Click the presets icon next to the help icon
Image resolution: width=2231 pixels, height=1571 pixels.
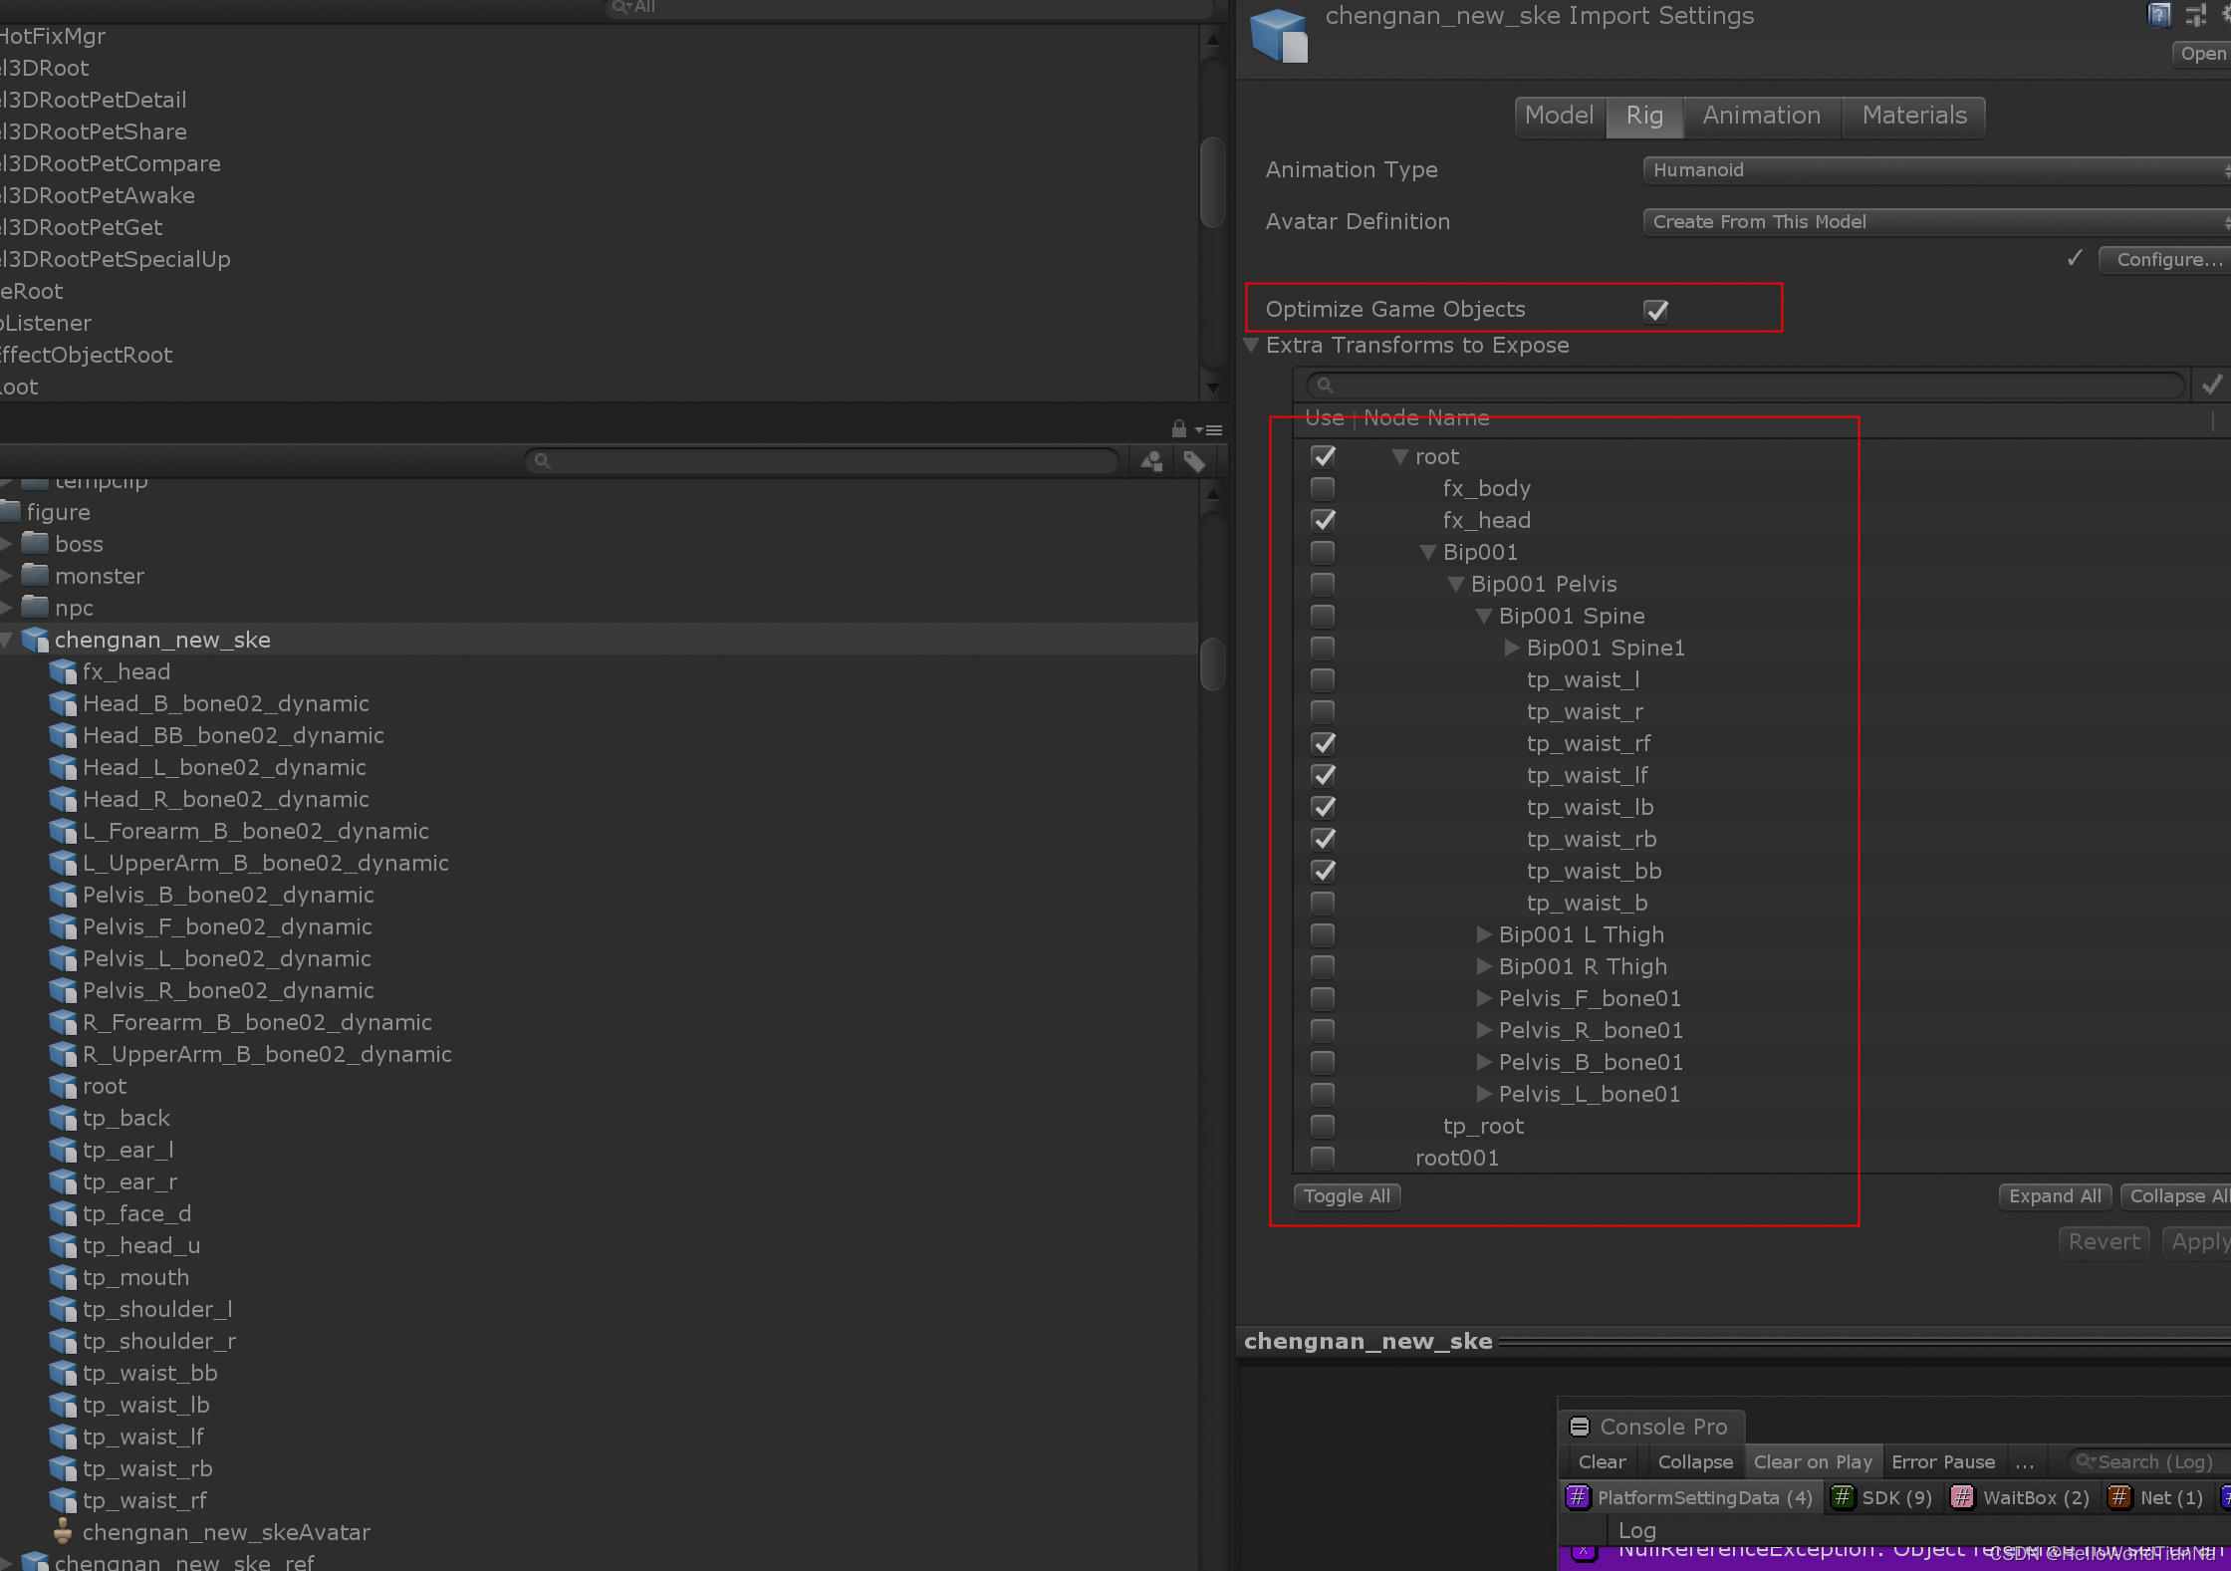click(2196, 15)
